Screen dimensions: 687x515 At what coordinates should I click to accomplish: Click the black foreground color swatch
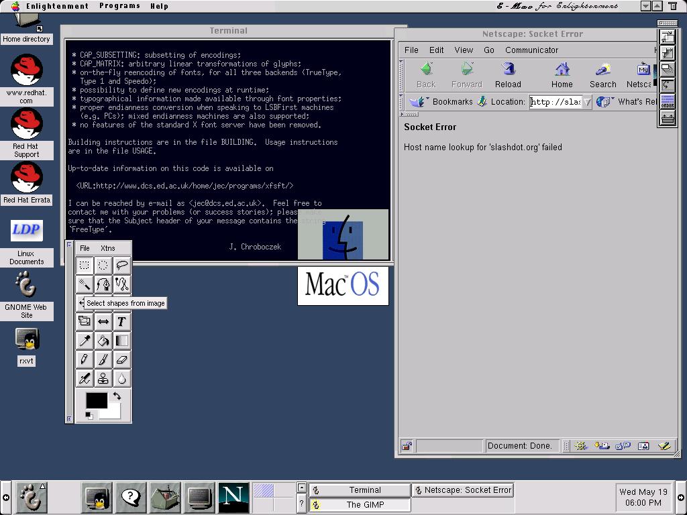tap(95, 401)
